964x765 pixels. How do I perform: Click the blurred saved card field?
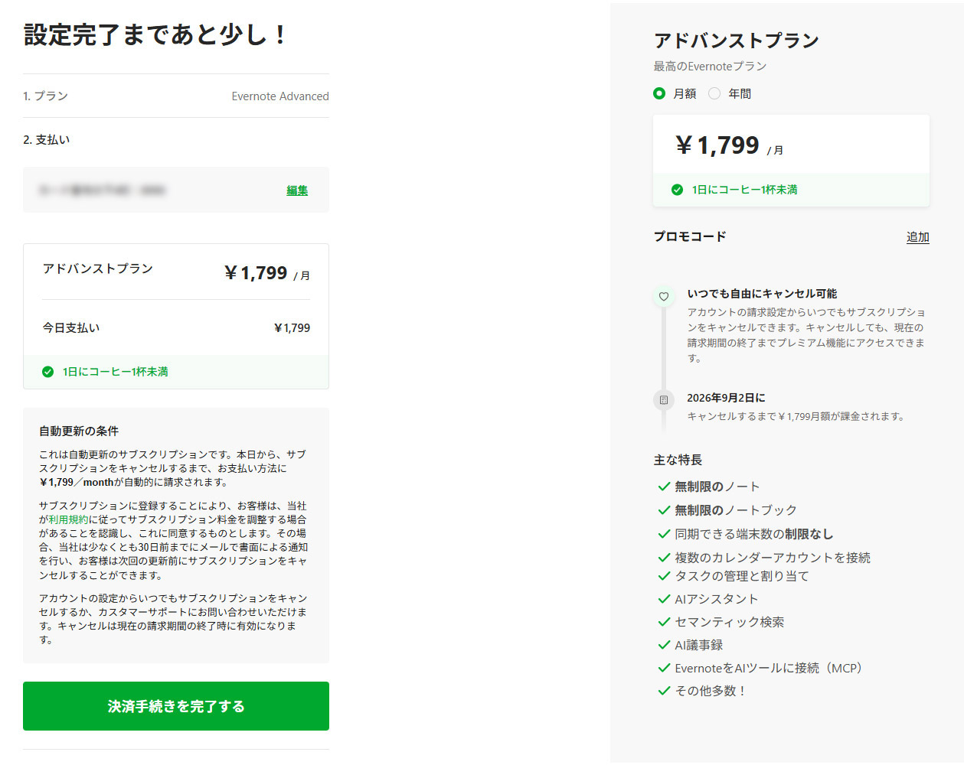[x=176, y=190]
